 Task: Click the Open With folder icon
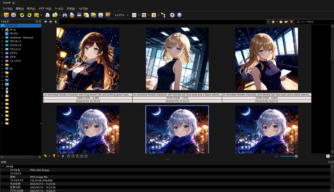[x=55, y=15]
